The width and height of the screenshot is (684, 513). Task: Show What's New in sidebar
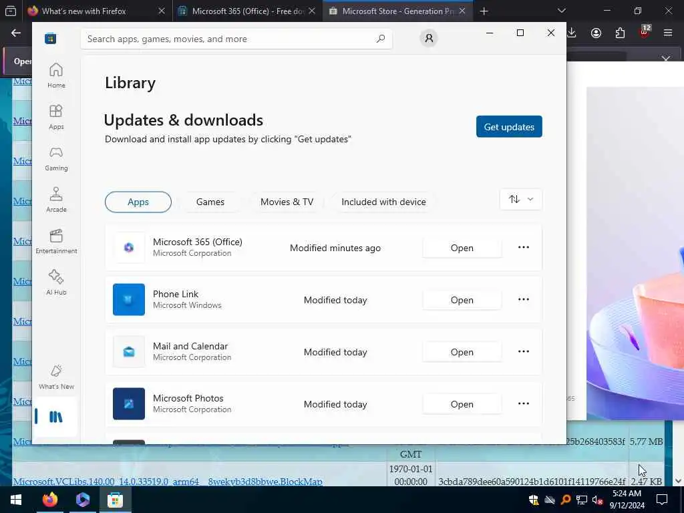[x=56, y=377]
